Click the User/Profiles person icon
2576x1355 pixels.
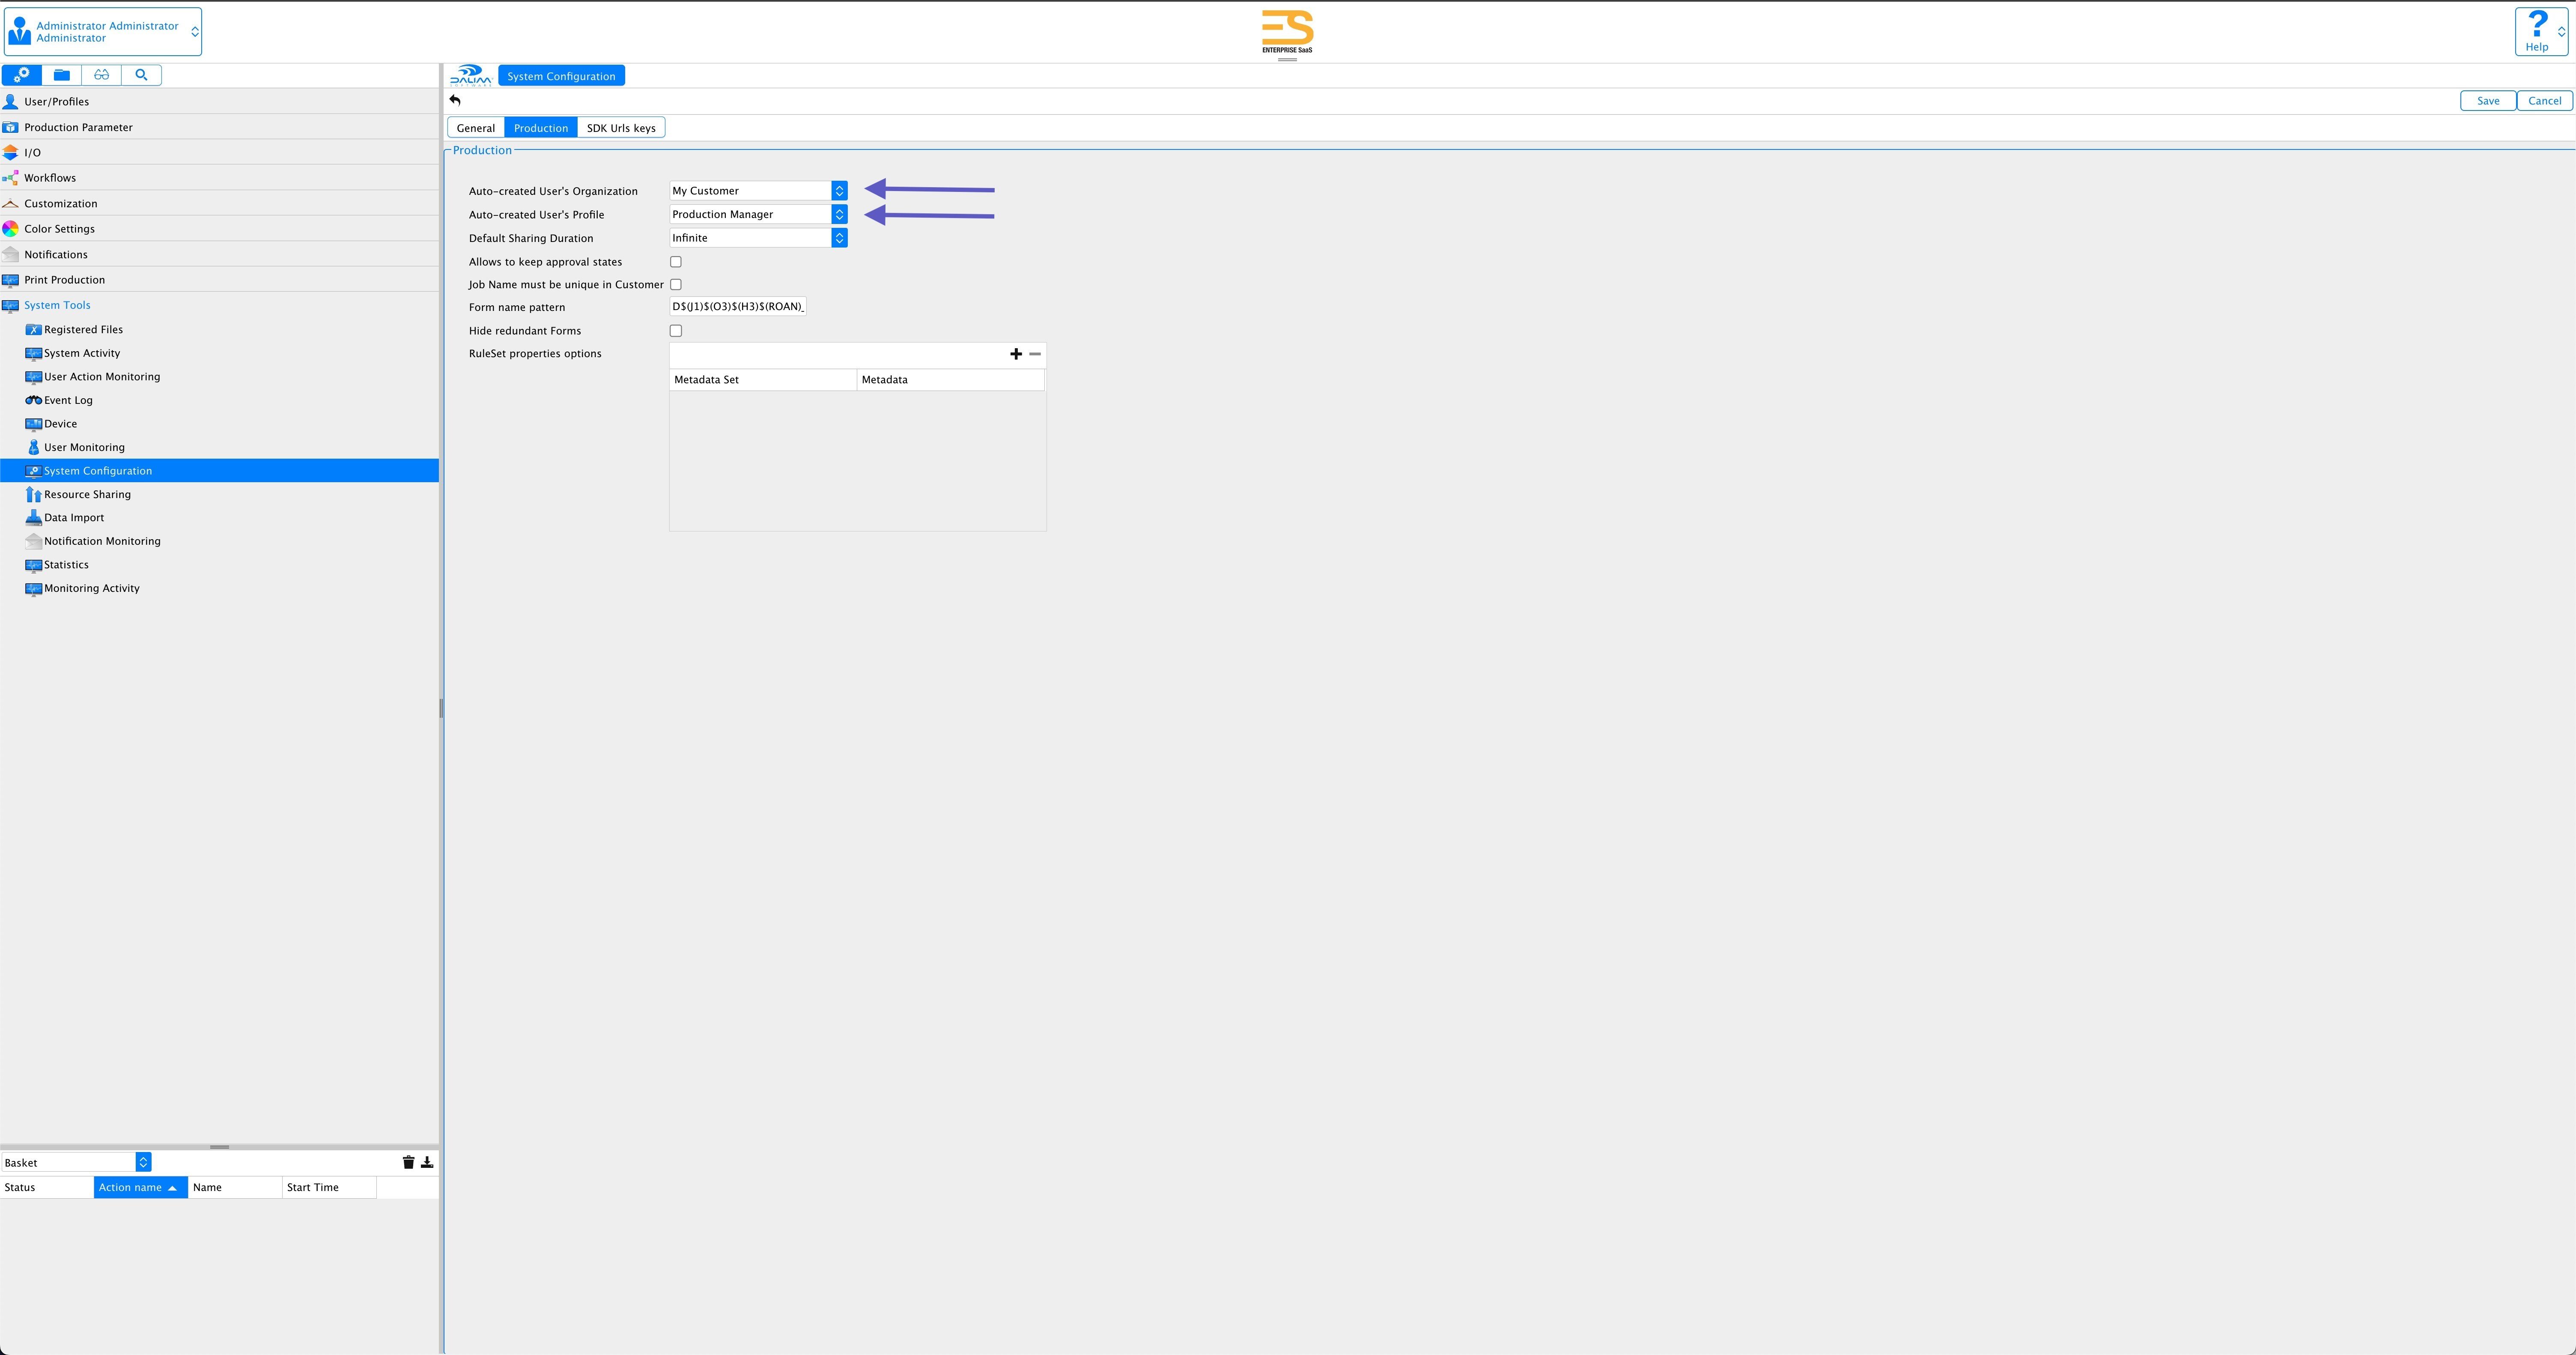point(10,101)
